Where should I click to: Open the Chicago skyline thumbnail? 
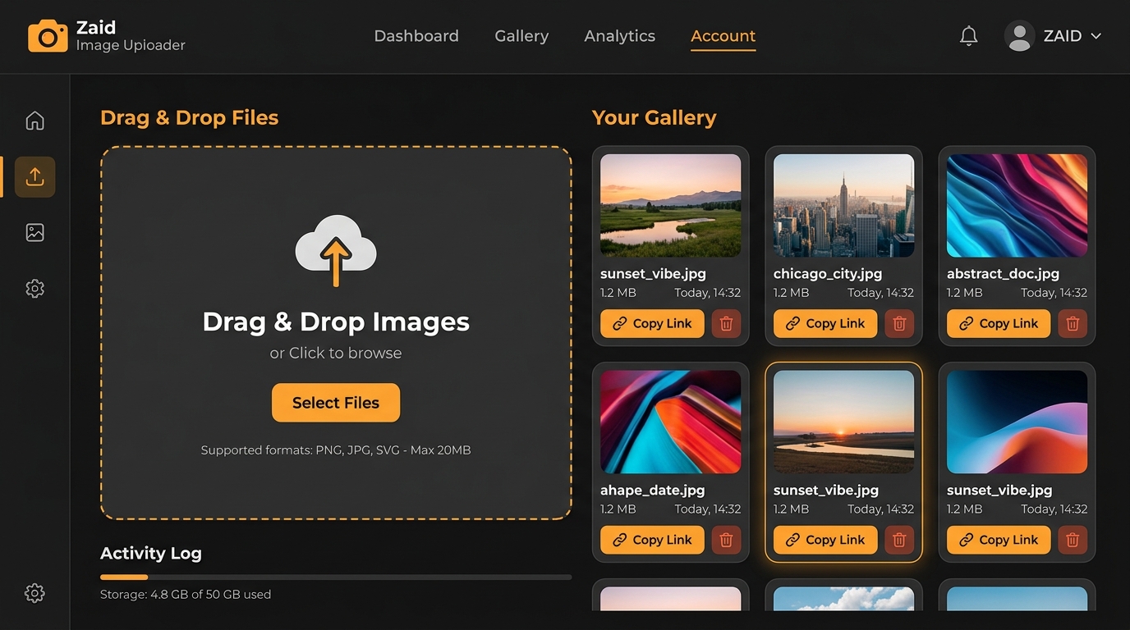click(x=843, y=206)
